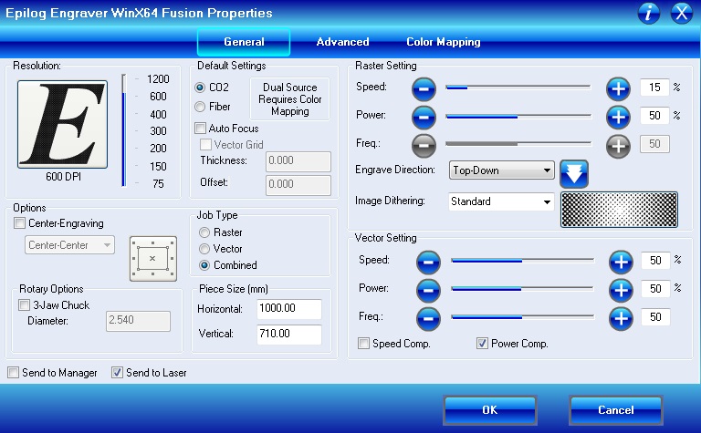This screenshot has height=433, width=701.
Task: Decrease vector power with minus button
Action: [x=428, y=290]
